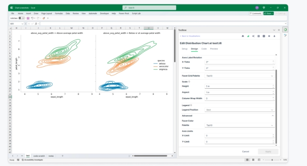Open the X-Ticks rotation dropdown
Screen dimensions: 307x166
pyautogui.click(x=239, y=62)
